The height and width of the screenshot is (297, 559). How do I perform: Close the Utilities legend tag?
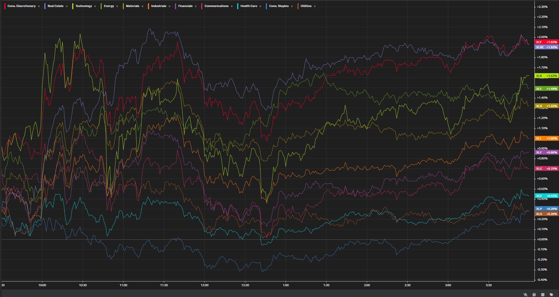(x=315, y=6)
